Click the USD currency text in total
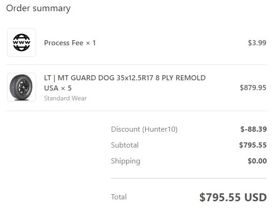The height and width of the screenshot is (219, 279). (x=256, y=198)
